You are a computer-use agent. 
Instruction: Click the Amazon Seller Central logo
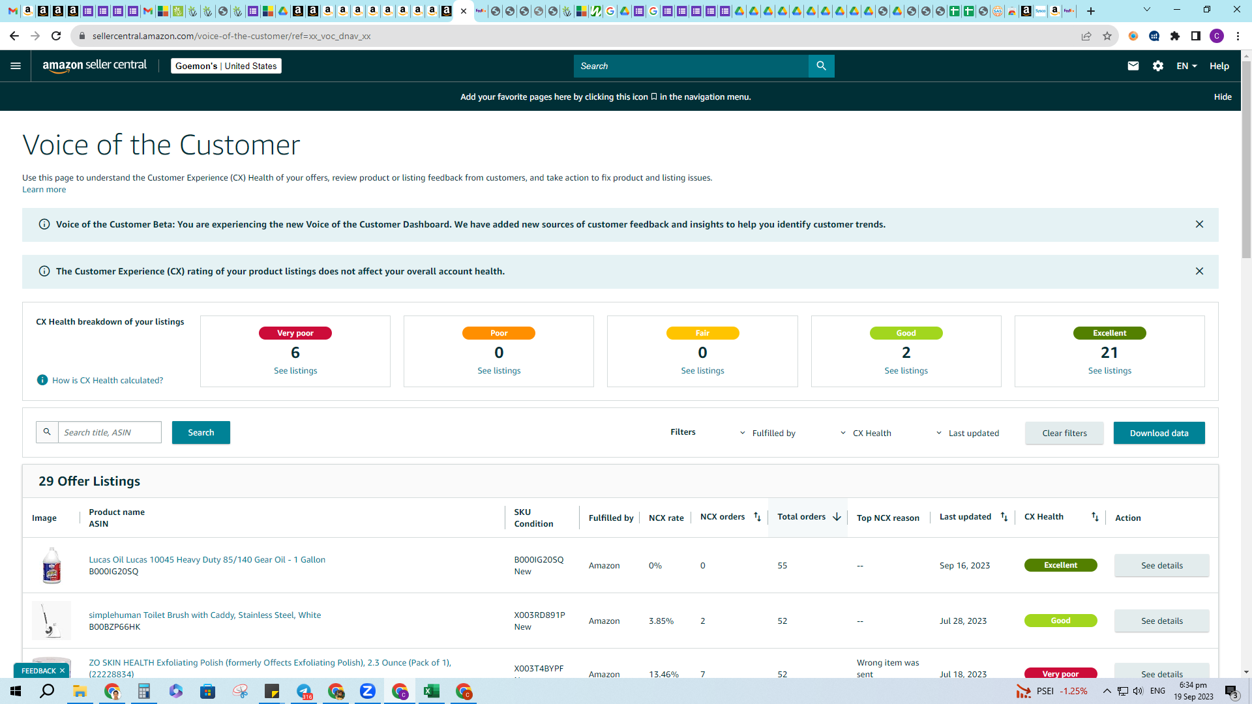pyautogui.click(x=95, y=66)
